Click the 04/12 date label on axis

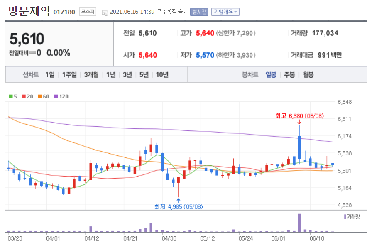click(92, 238)
